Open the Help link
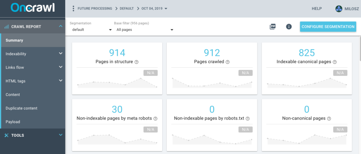 click(317, 8)
